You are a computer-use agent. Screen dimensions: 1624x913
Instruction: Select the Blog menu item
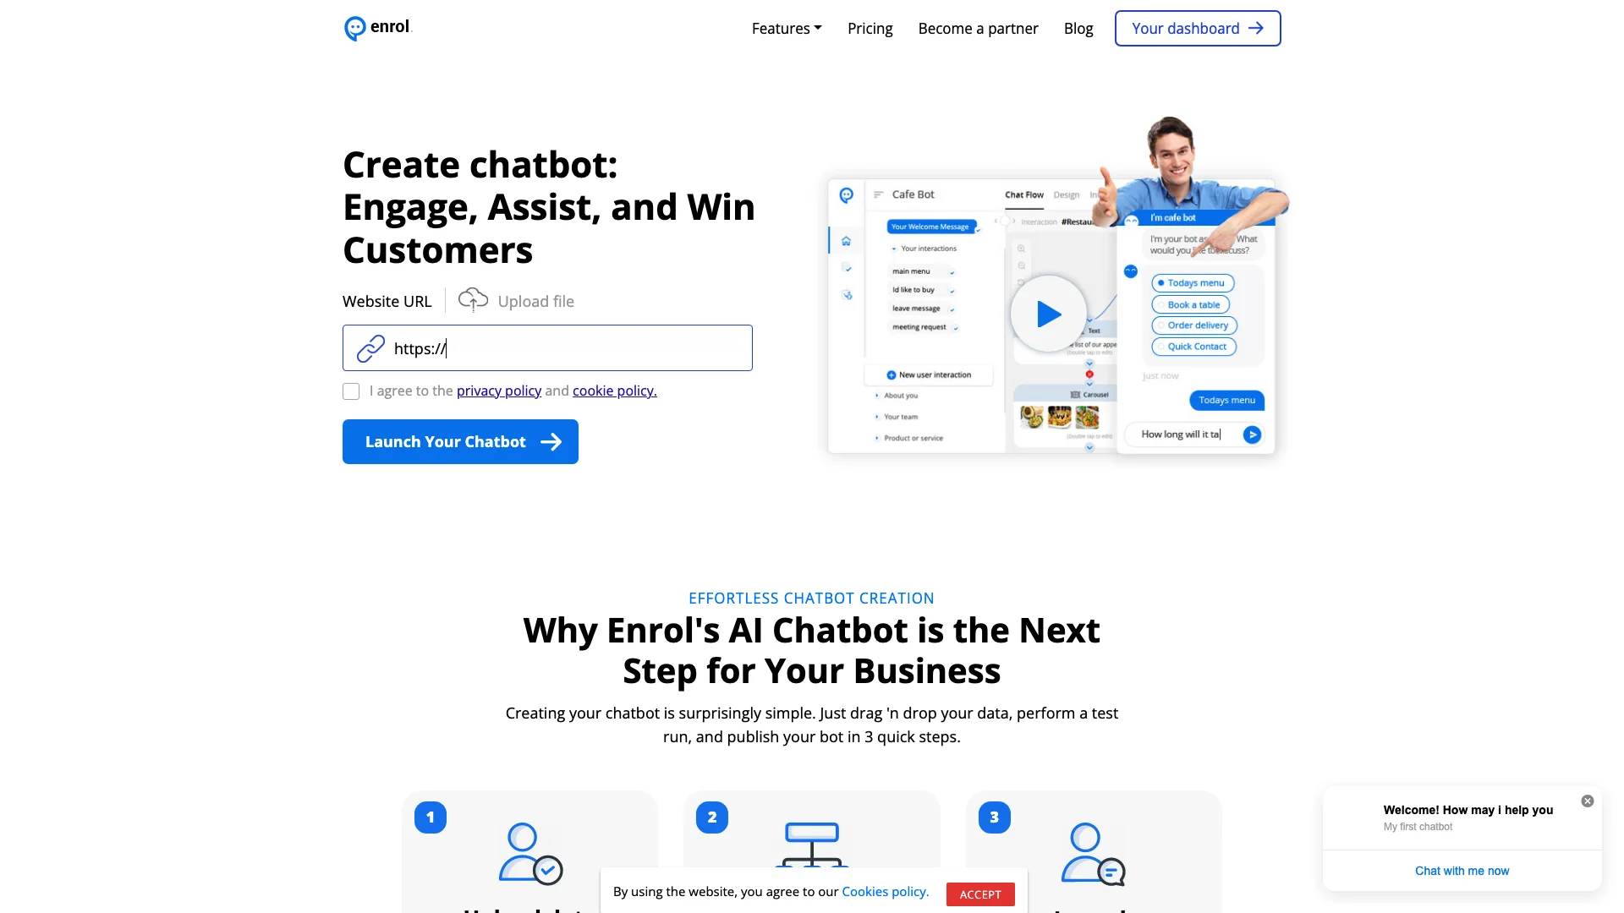(x=1078, y=28)
